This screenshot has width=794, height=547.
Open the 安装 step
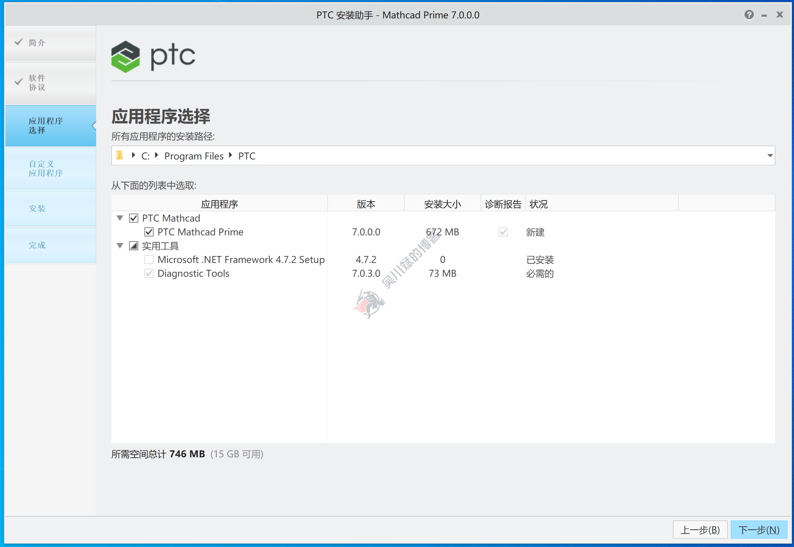(51, 209)
